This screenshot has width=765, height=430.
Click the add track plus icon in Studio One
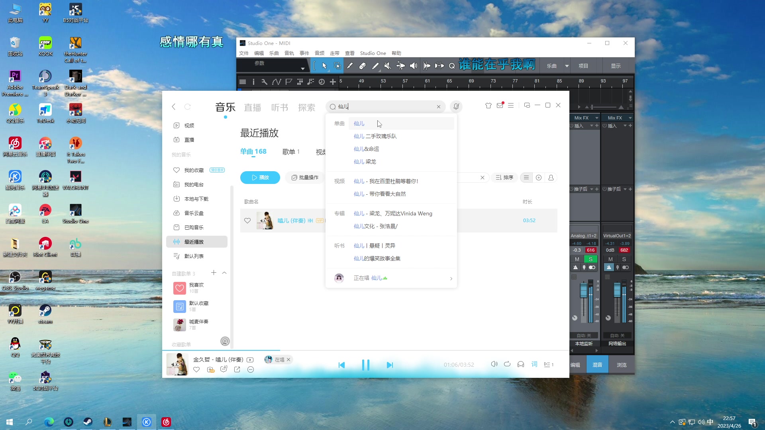click(x=333, y=82)
